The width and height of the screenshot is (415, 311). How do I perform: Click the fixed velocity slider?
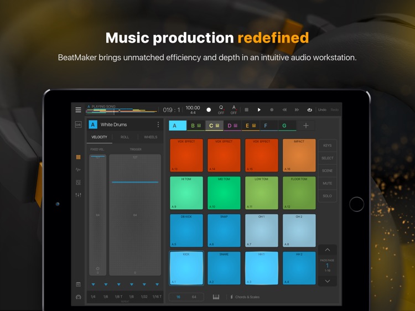(97, 215)
